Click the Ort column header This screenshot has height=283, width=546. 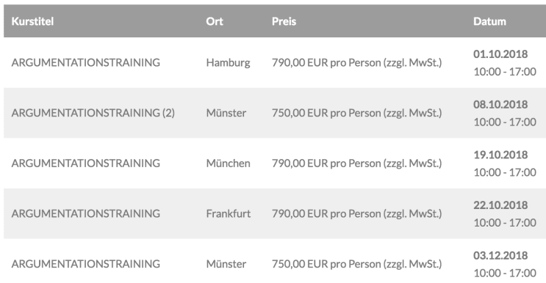click(x=215, y=21)
